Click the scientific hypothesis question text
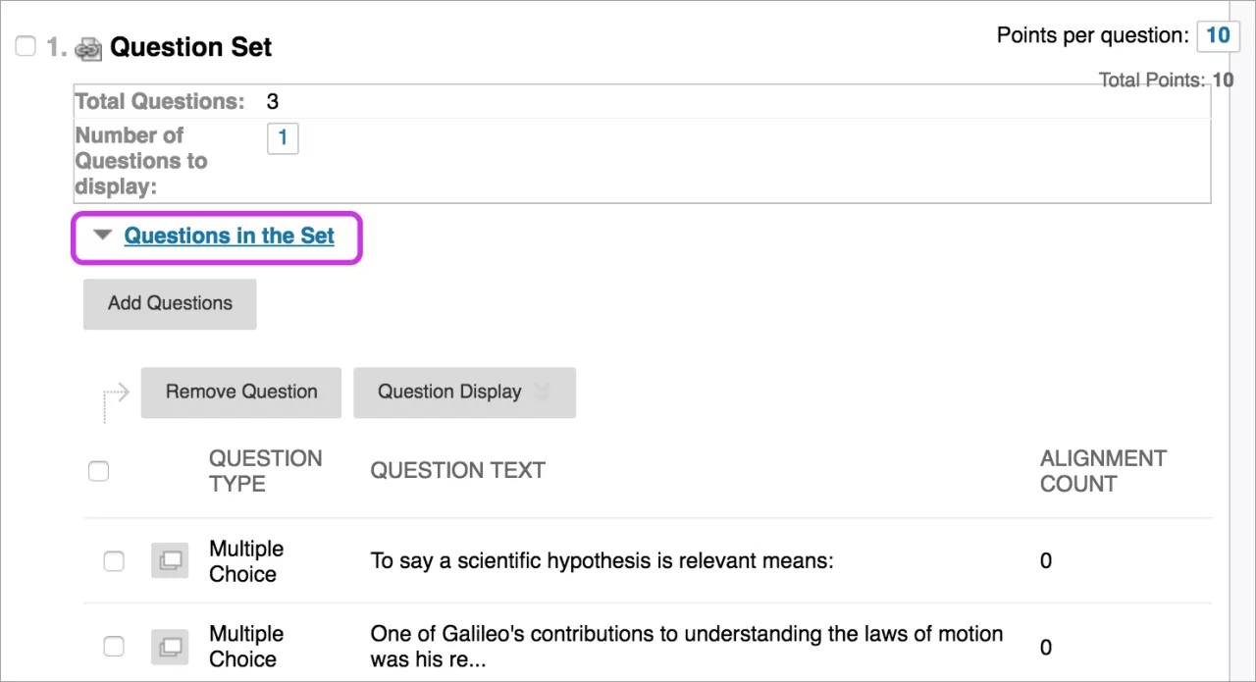Viewport: 1256px width, 682px height. click(x=601, y=560)
